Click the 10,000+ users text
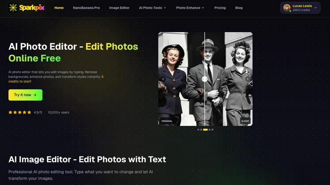 [59, 112]
